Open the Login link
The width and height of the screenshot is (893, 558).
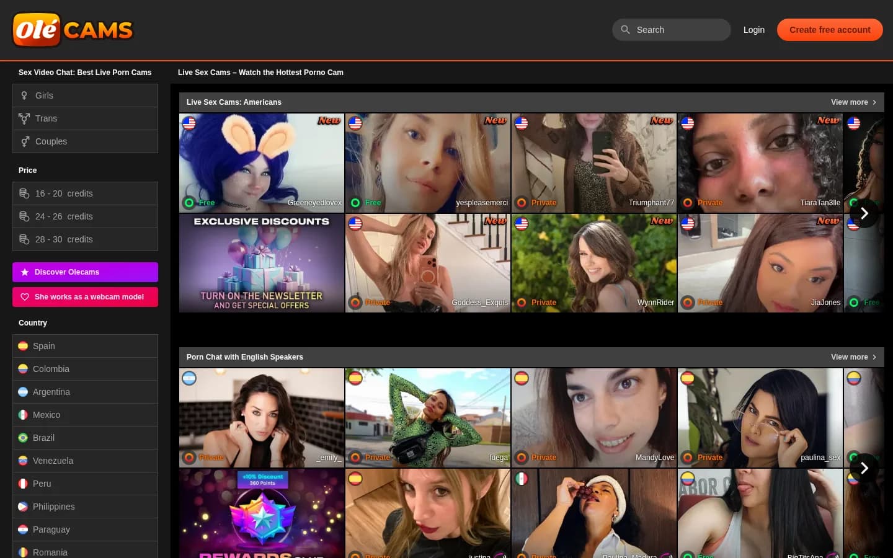click(x=754, y=30)
